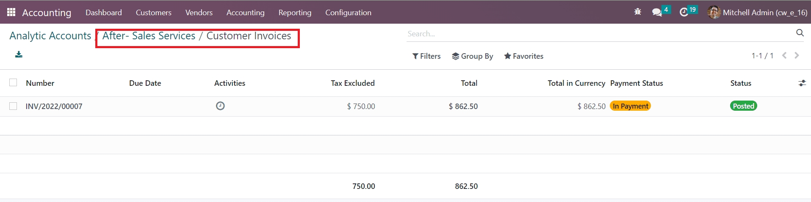Open the activities clock icon in navbar
811x202 pixels.
pyautogui.click(x=684, y=12)
